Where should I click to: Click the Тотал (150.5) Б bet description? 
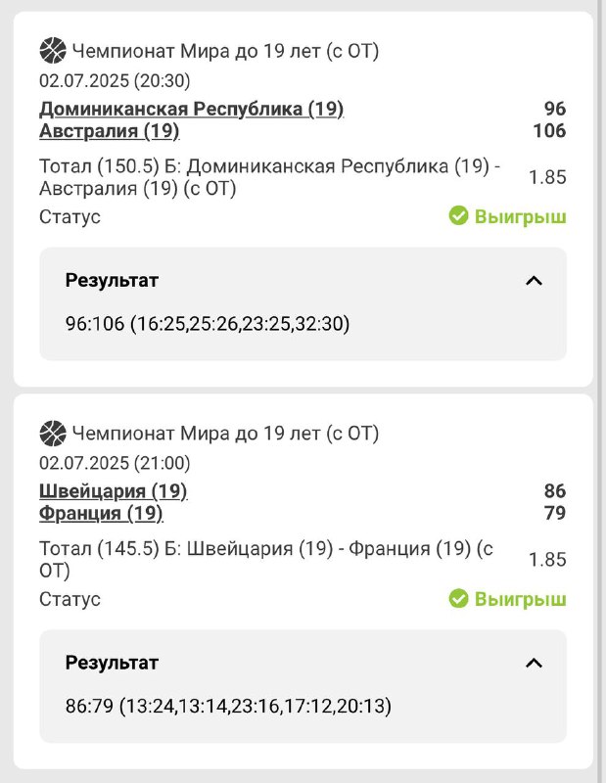coord(269,177)
